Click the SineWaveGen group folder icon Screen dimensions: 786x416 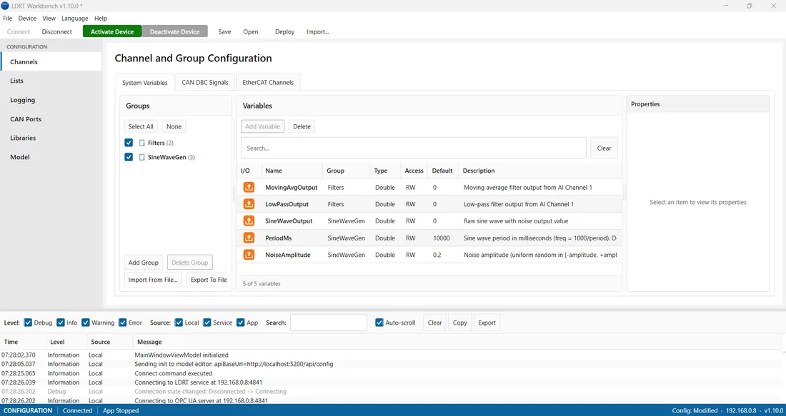(x=142, y=157)
